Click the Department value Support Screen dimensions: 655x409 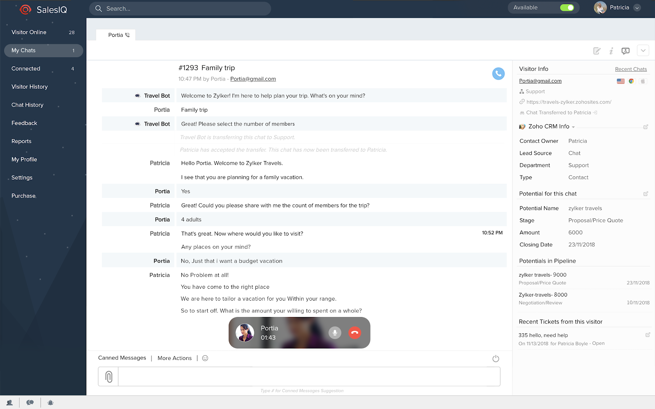[578, 165]
